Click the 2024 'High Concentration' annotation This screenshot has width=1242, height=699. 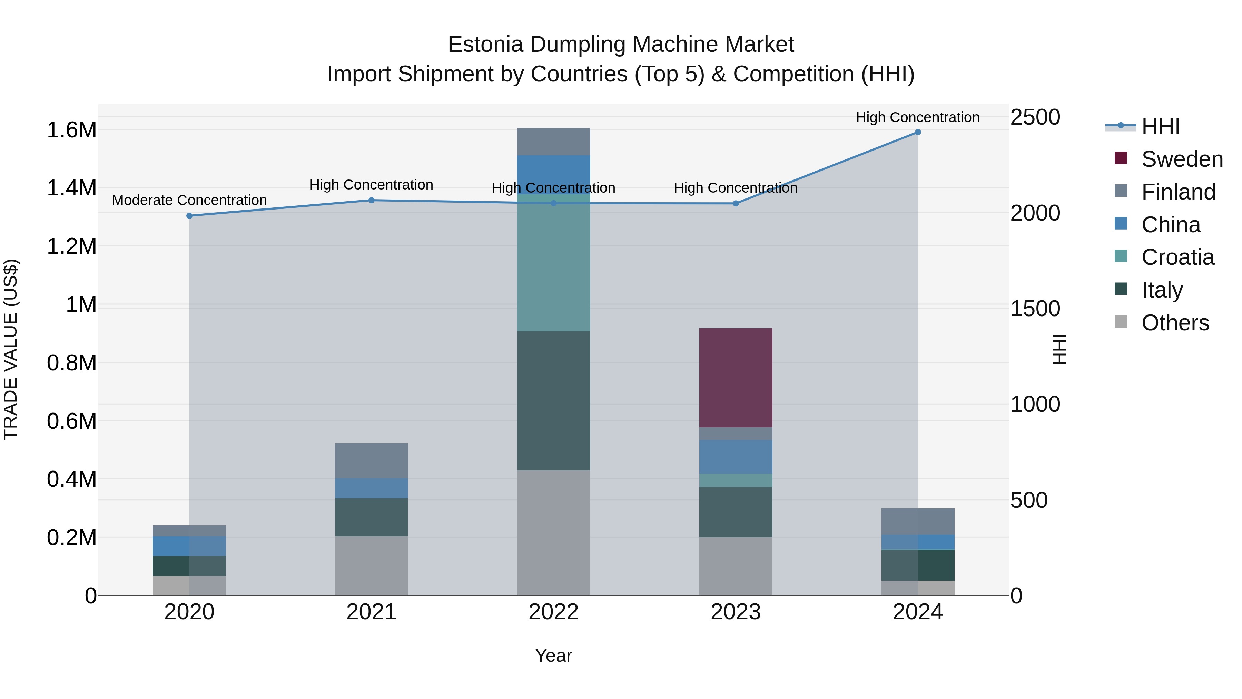pyautogui.click(x=918, y=117)
